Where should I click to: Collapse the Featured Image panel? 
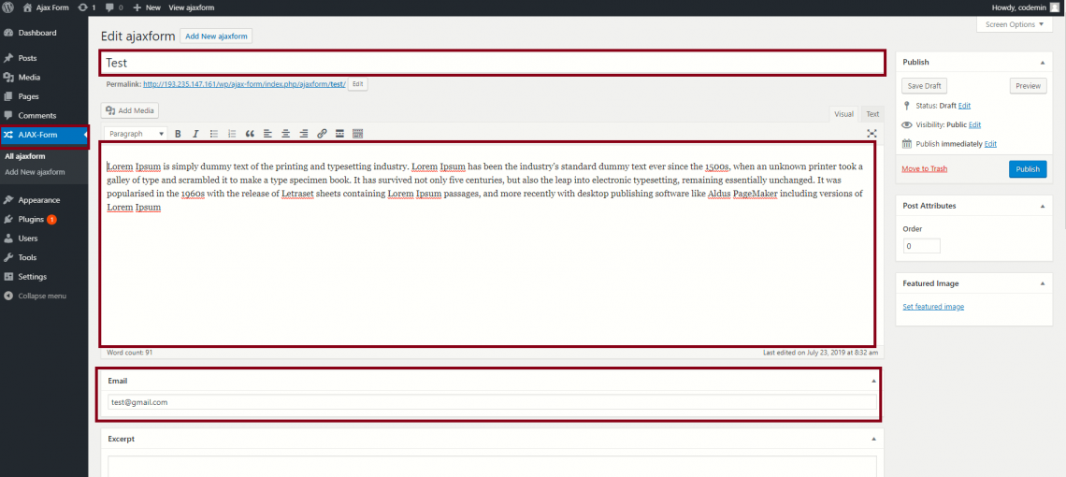(x=1043, y=283)
